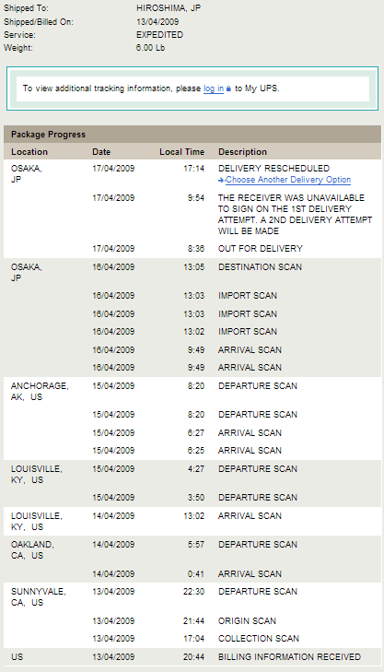This screenshot has height=672, width=384.
Task: Click the ANCHORAGE, AK, US location
Action: click(x=40, y=391)
